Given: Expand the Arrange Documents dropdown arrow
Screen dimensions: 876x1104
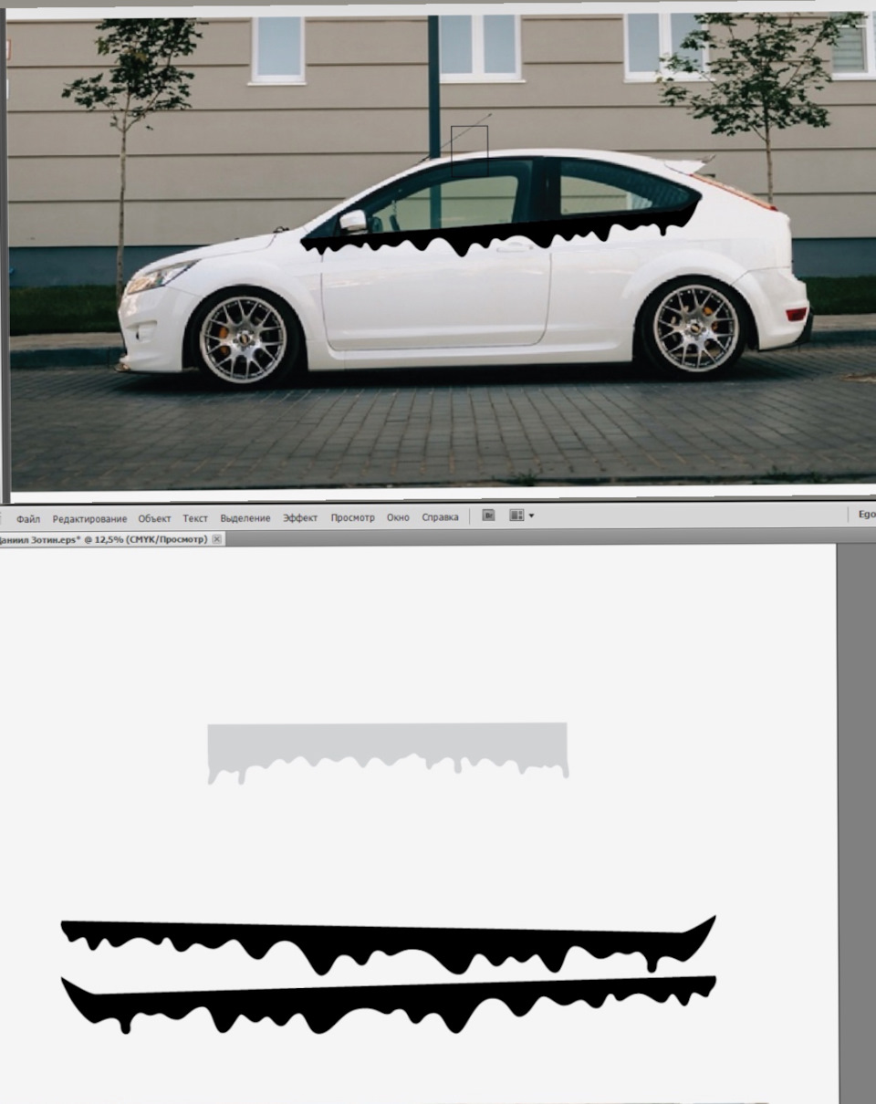Looking at the screenshot, I should click(x=531, y=516).
